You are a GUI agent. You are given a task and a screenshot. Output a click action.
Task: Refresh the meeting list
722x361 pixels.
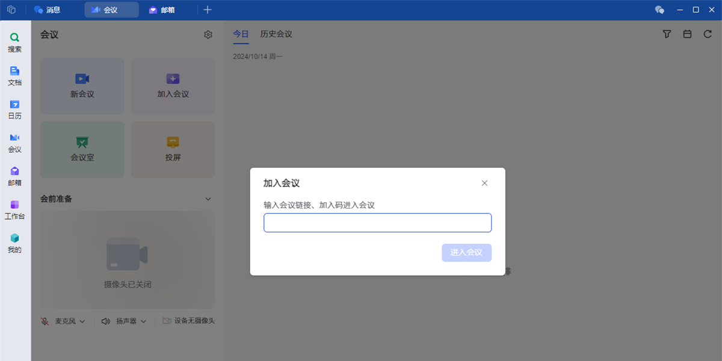tap(708, 34)
